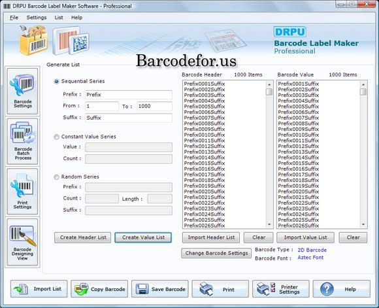The width and height of the screenshot is (379, 308).
Task: Close the Barcode Label Maker window
Action: pyautogui.click(x=366, y=4)
